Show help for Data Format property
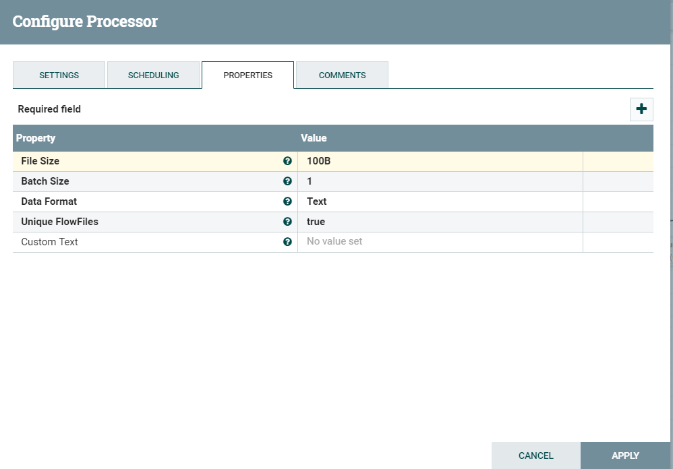 [x=287, y=201]
